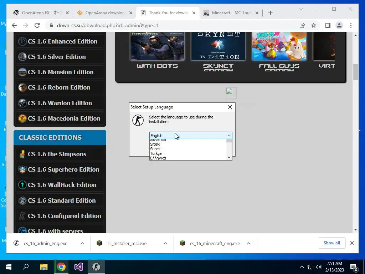Open CS 1.6 Macedonia Edition link
Image resolution: width=365 pixels, height=274 pixels.
click(64, 118)
